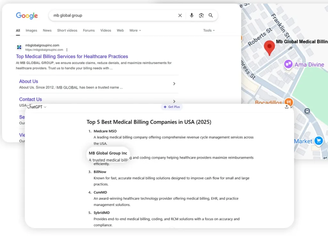Open the Contact Us sitelink

click(30, 99)
